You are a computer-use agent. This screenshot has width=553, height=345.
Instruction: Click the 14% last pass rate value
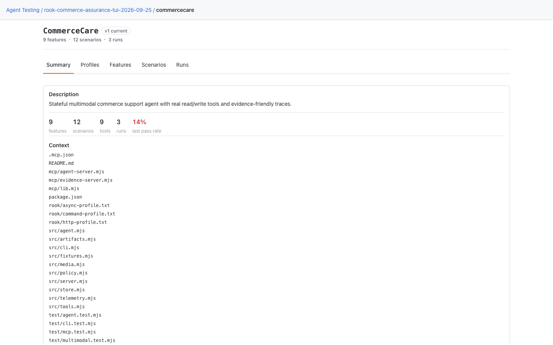[139, 122]
